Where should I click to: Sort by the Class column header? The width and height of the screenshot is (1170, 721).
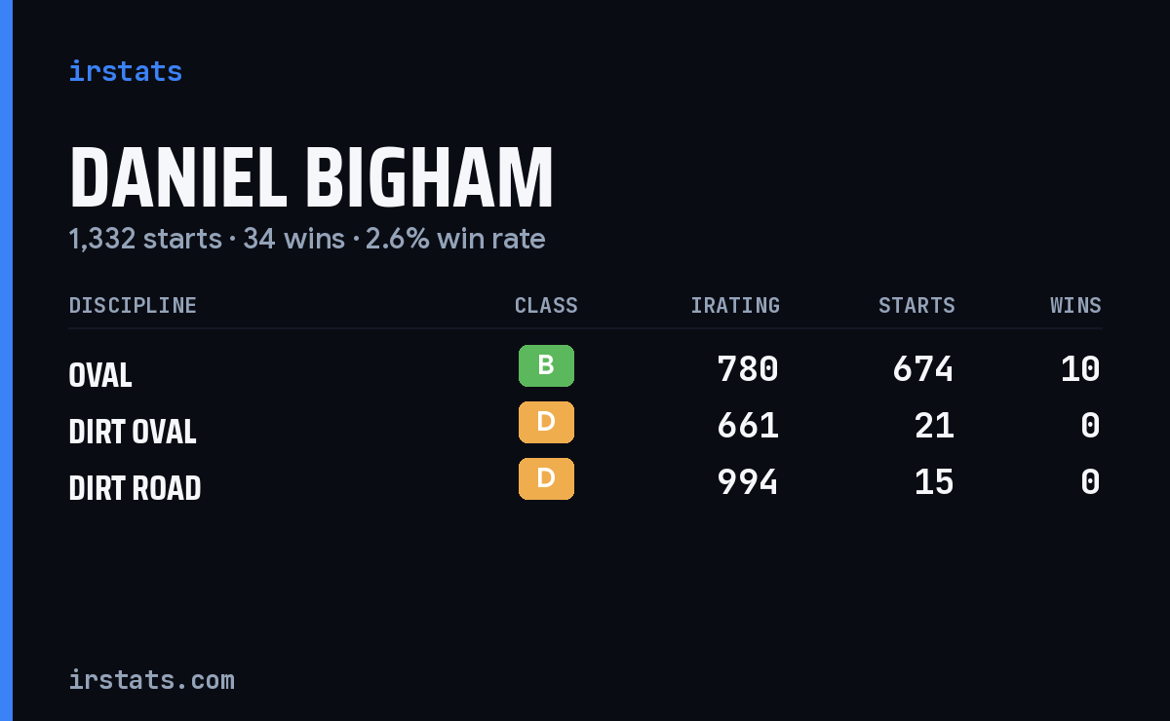pyautogui.click(x=546, y=306)
